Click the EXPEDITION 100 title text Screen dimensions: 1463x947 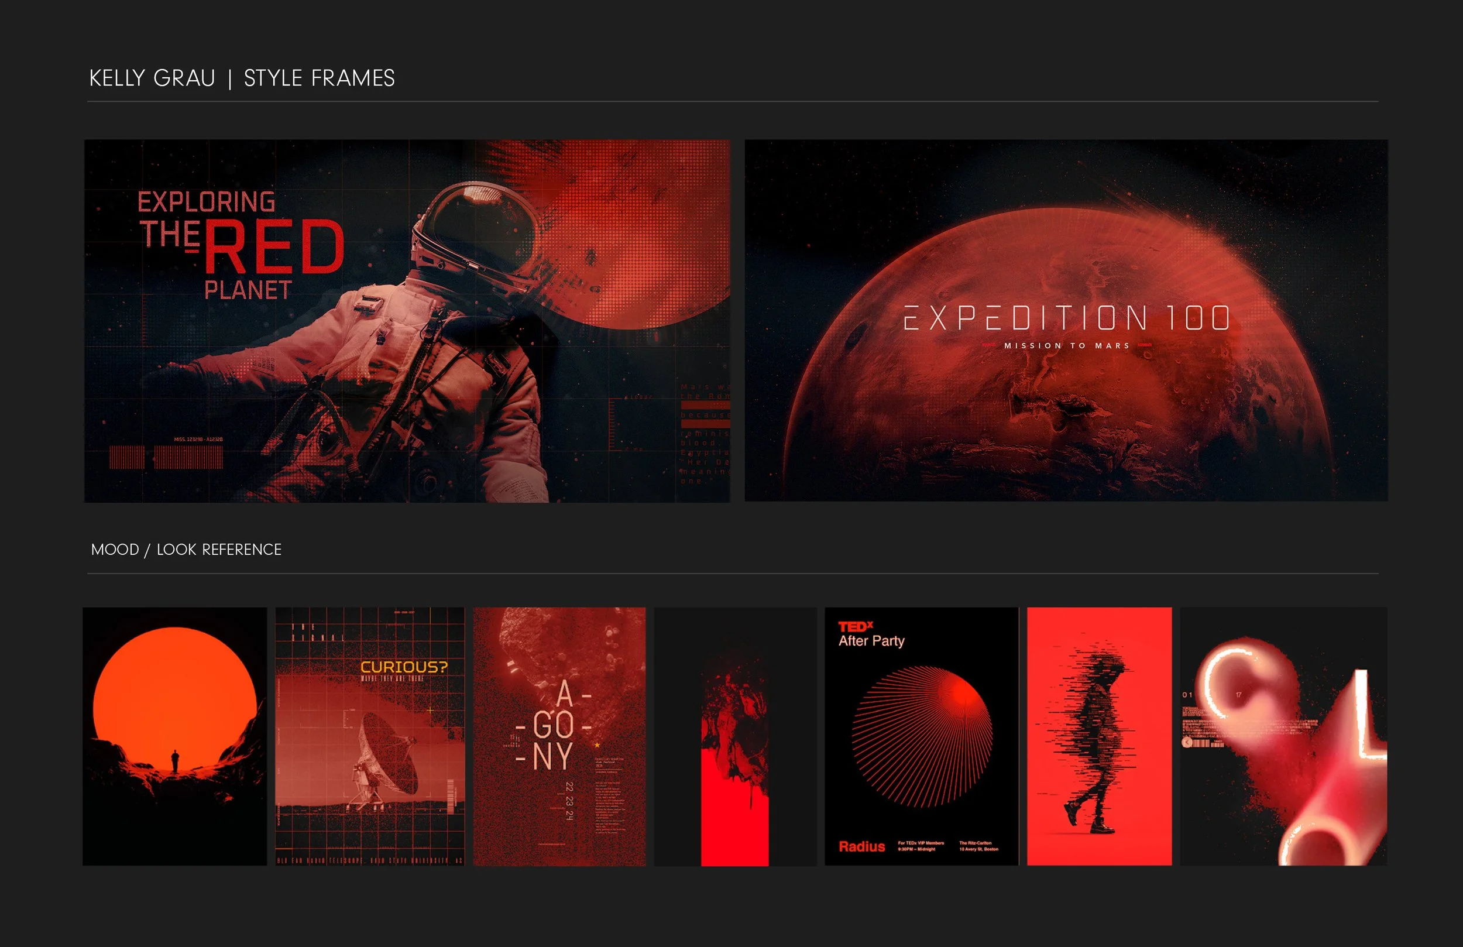1066,318
